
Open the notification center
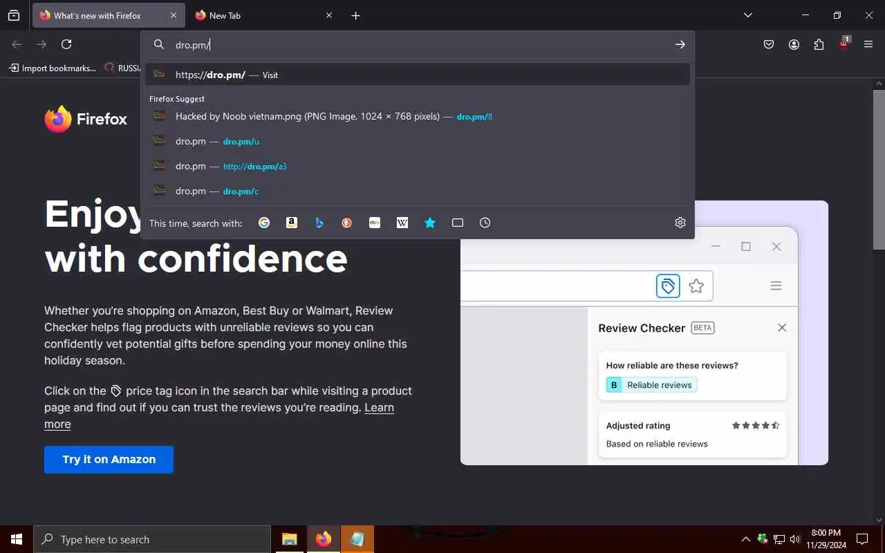[x=862, y=539]
